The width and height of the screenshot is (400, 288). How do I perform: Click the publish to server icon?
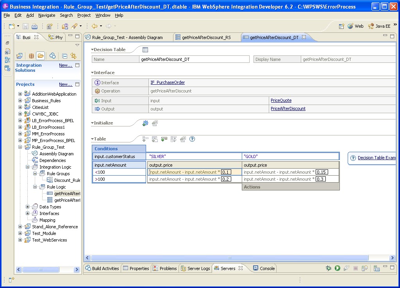tap(364, 268)
